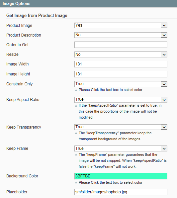Click the Placeholder path input field
This screenshot has height=198, width=177.
pos(121,192)
